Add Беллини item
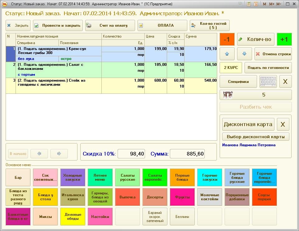Image resolution: width=299 pixels, height=231 pixels. [x=182, y=216]
